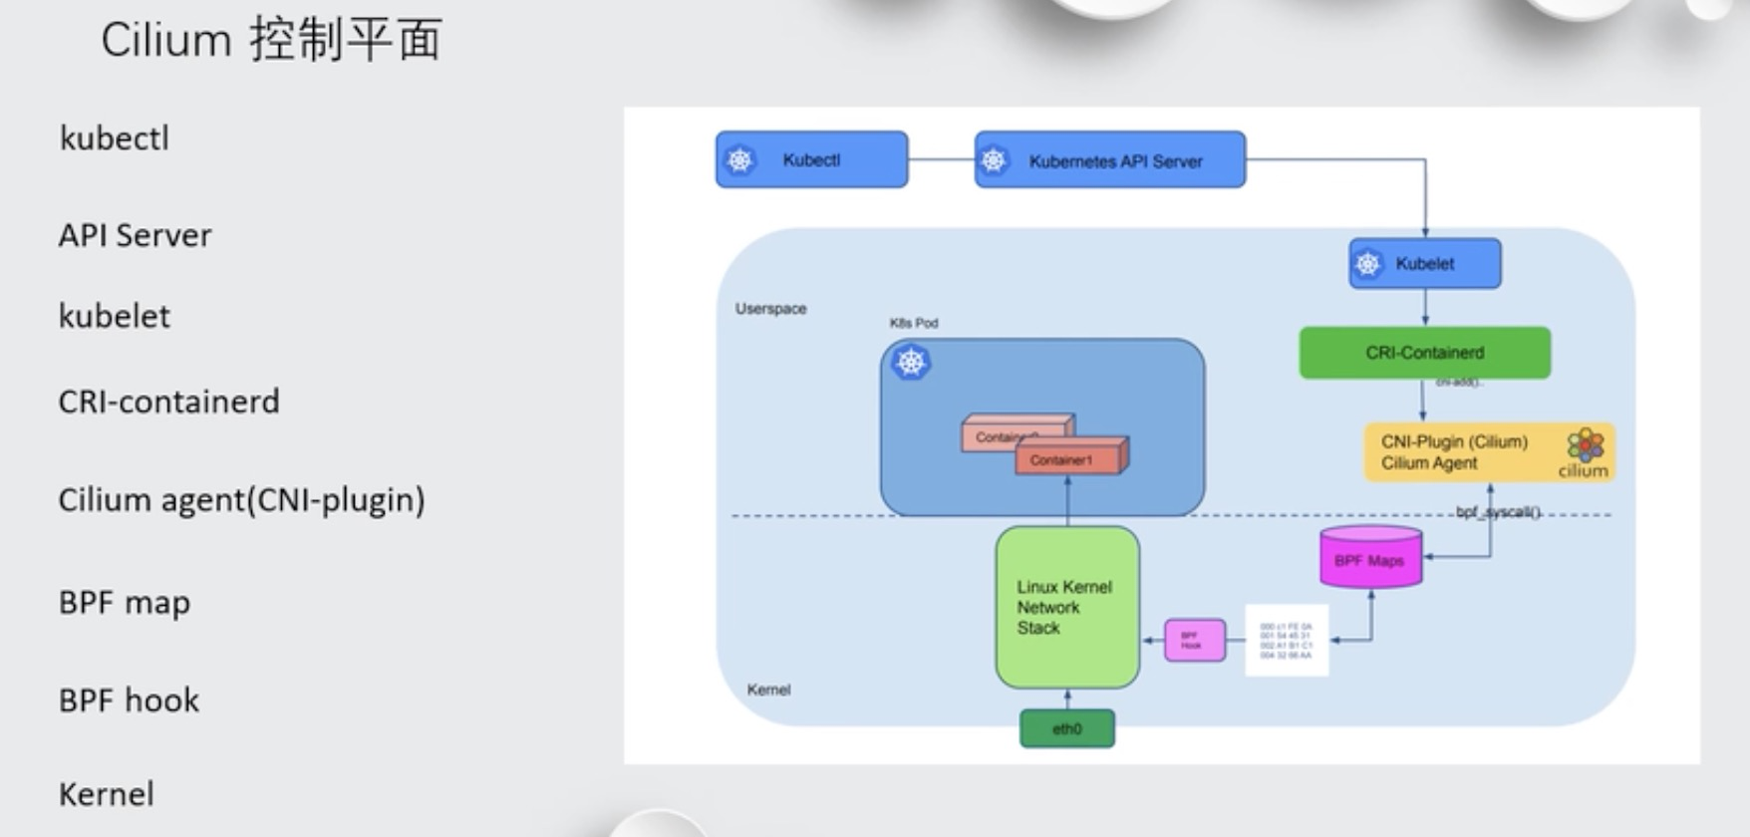Click the 'BPF hook' list item
This screenshot has height=837, width=1750.
129,700
